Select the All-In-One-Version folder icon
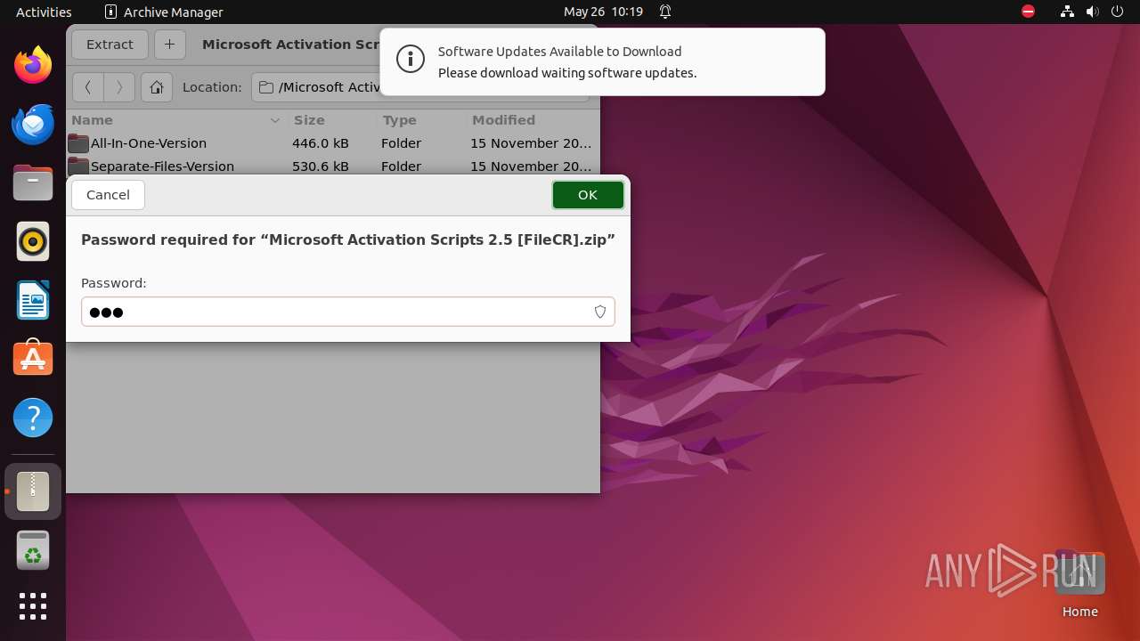The image size is (1140, 641). (78, 143)
